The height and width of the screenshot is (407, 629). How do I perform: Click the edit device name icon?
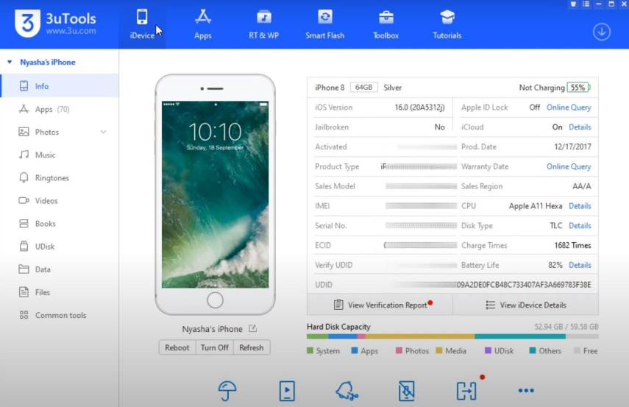[x=253, y=328]
